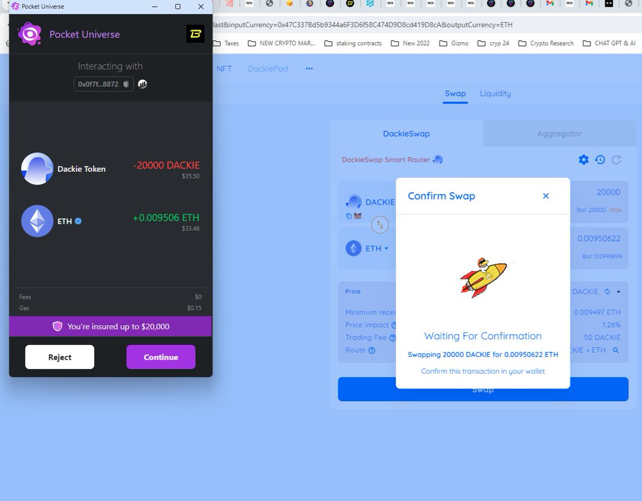The height and width of the screenshot is (501, 642).
Task: Click the insured up to $20,000 banner
Action: pyautogui.click(x=110, y=326)
